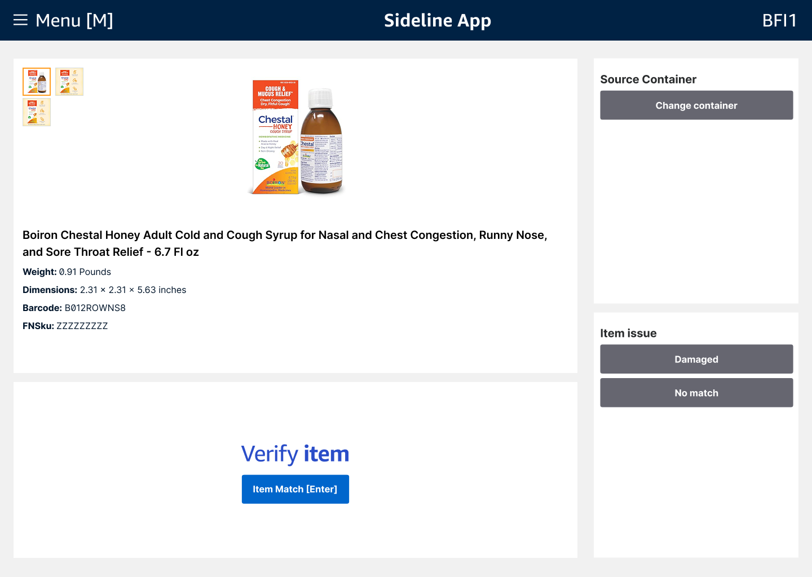
Task: Click the No match button
Action: pyautogui.click(x=696, y=393)
